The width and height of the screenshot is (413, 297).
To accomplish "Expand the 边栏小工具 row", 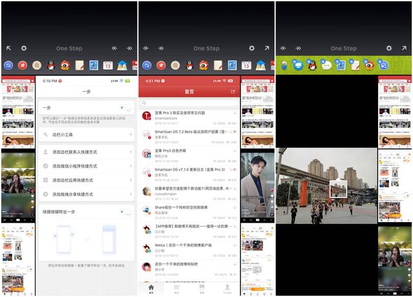I will (x=86, y=135).
